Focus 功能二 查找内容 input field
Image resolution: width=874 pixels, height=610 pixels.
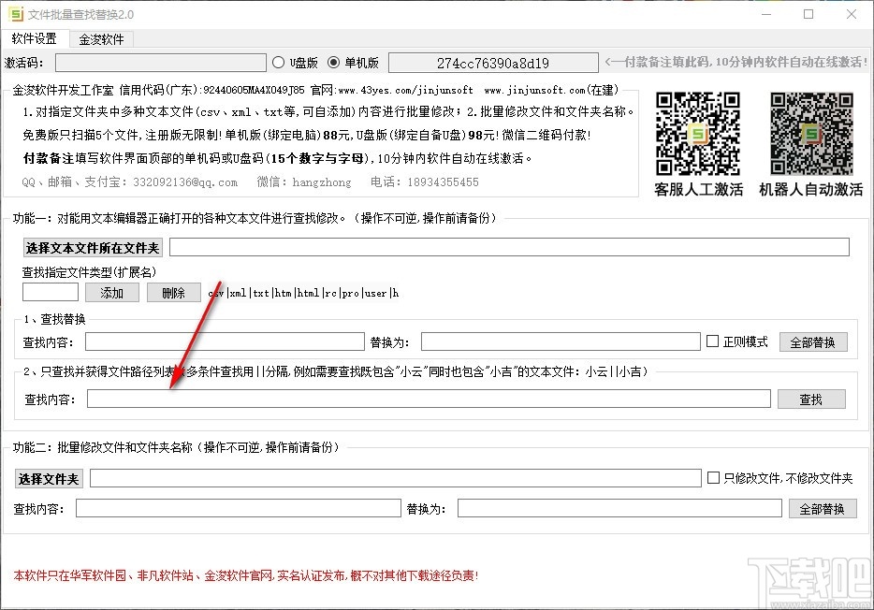pos(239,508)
